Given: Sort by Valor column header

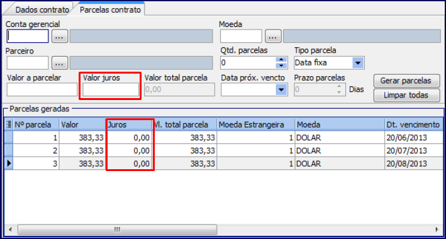Looking at the screenshot, I should (x=82, y=125).
